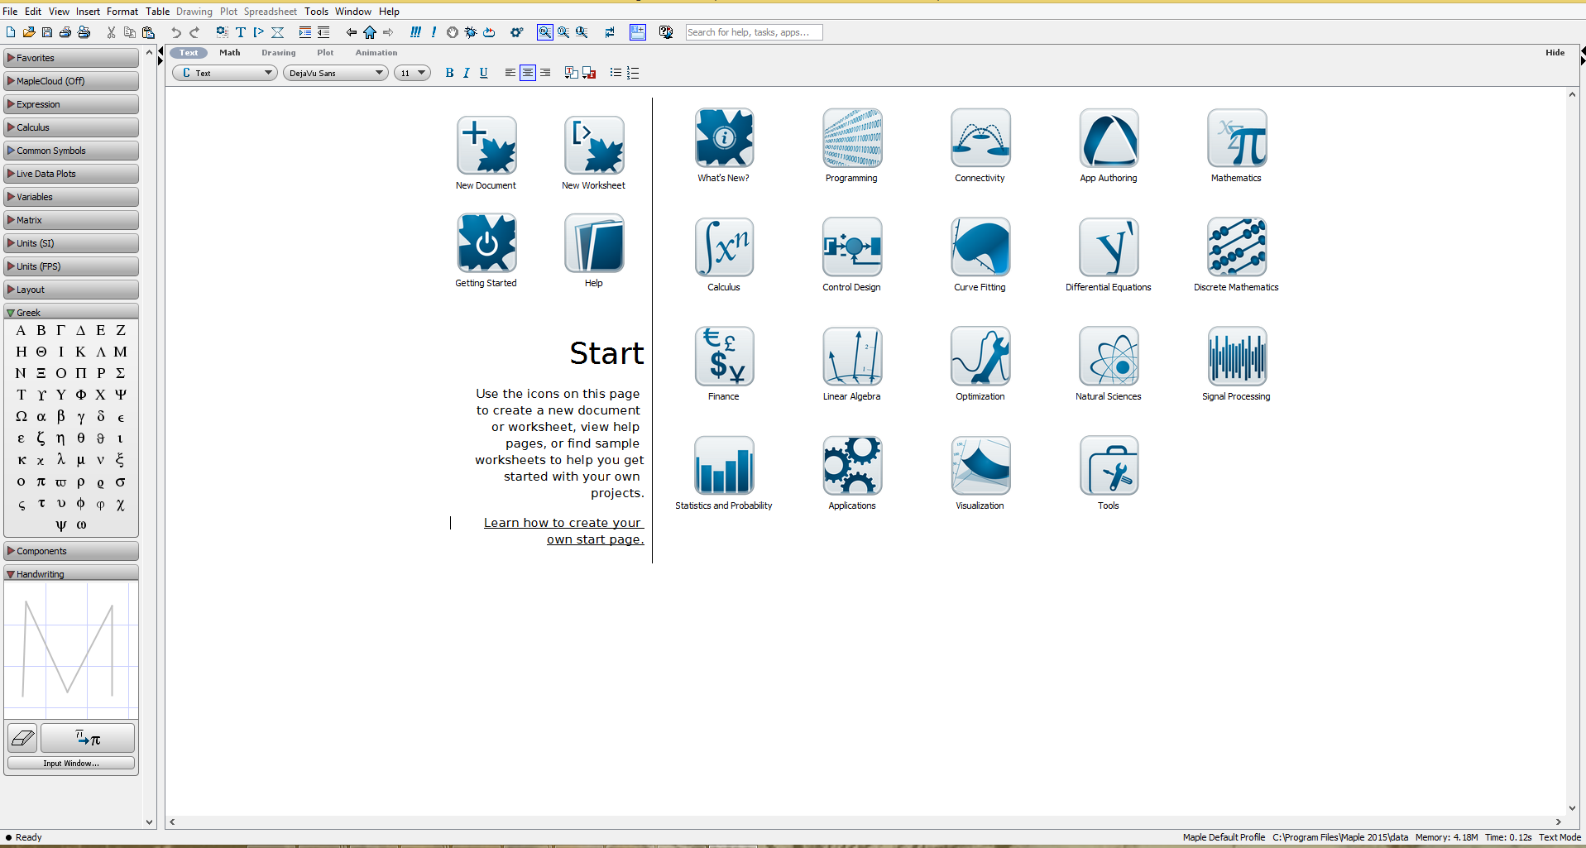Open the Connectivity category icon
Viewport: 1586px width, 848px height.
click(980, 138)
